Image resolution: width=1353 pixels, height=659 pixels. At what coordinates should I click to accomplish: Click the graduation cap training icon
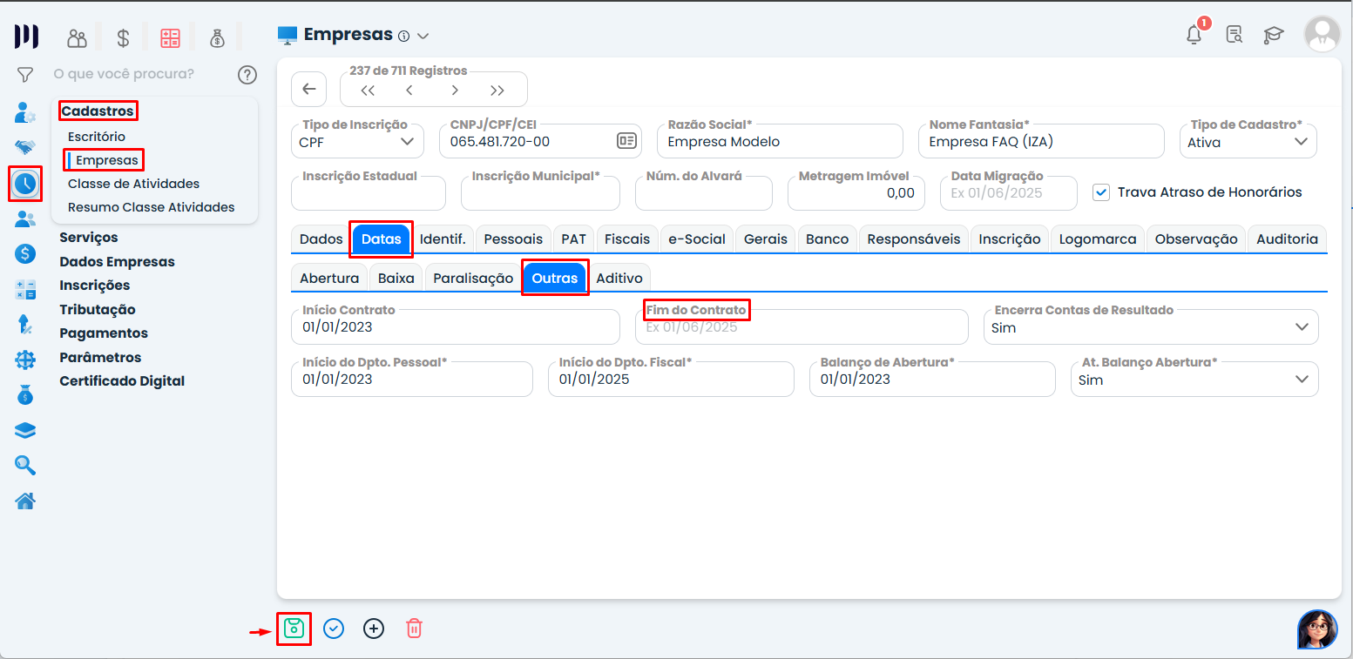(1274, 35)
